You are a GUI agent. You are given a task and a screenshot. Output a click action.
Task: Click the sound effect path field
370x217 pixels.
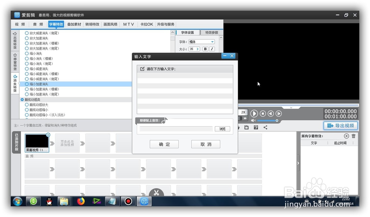[x=176, y=129]
